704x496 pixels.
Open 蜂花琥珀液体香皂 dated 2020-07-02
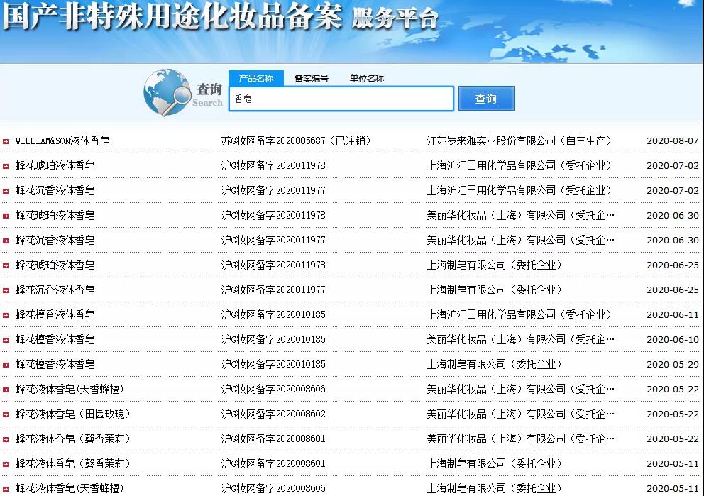click(x=55, y=165)
